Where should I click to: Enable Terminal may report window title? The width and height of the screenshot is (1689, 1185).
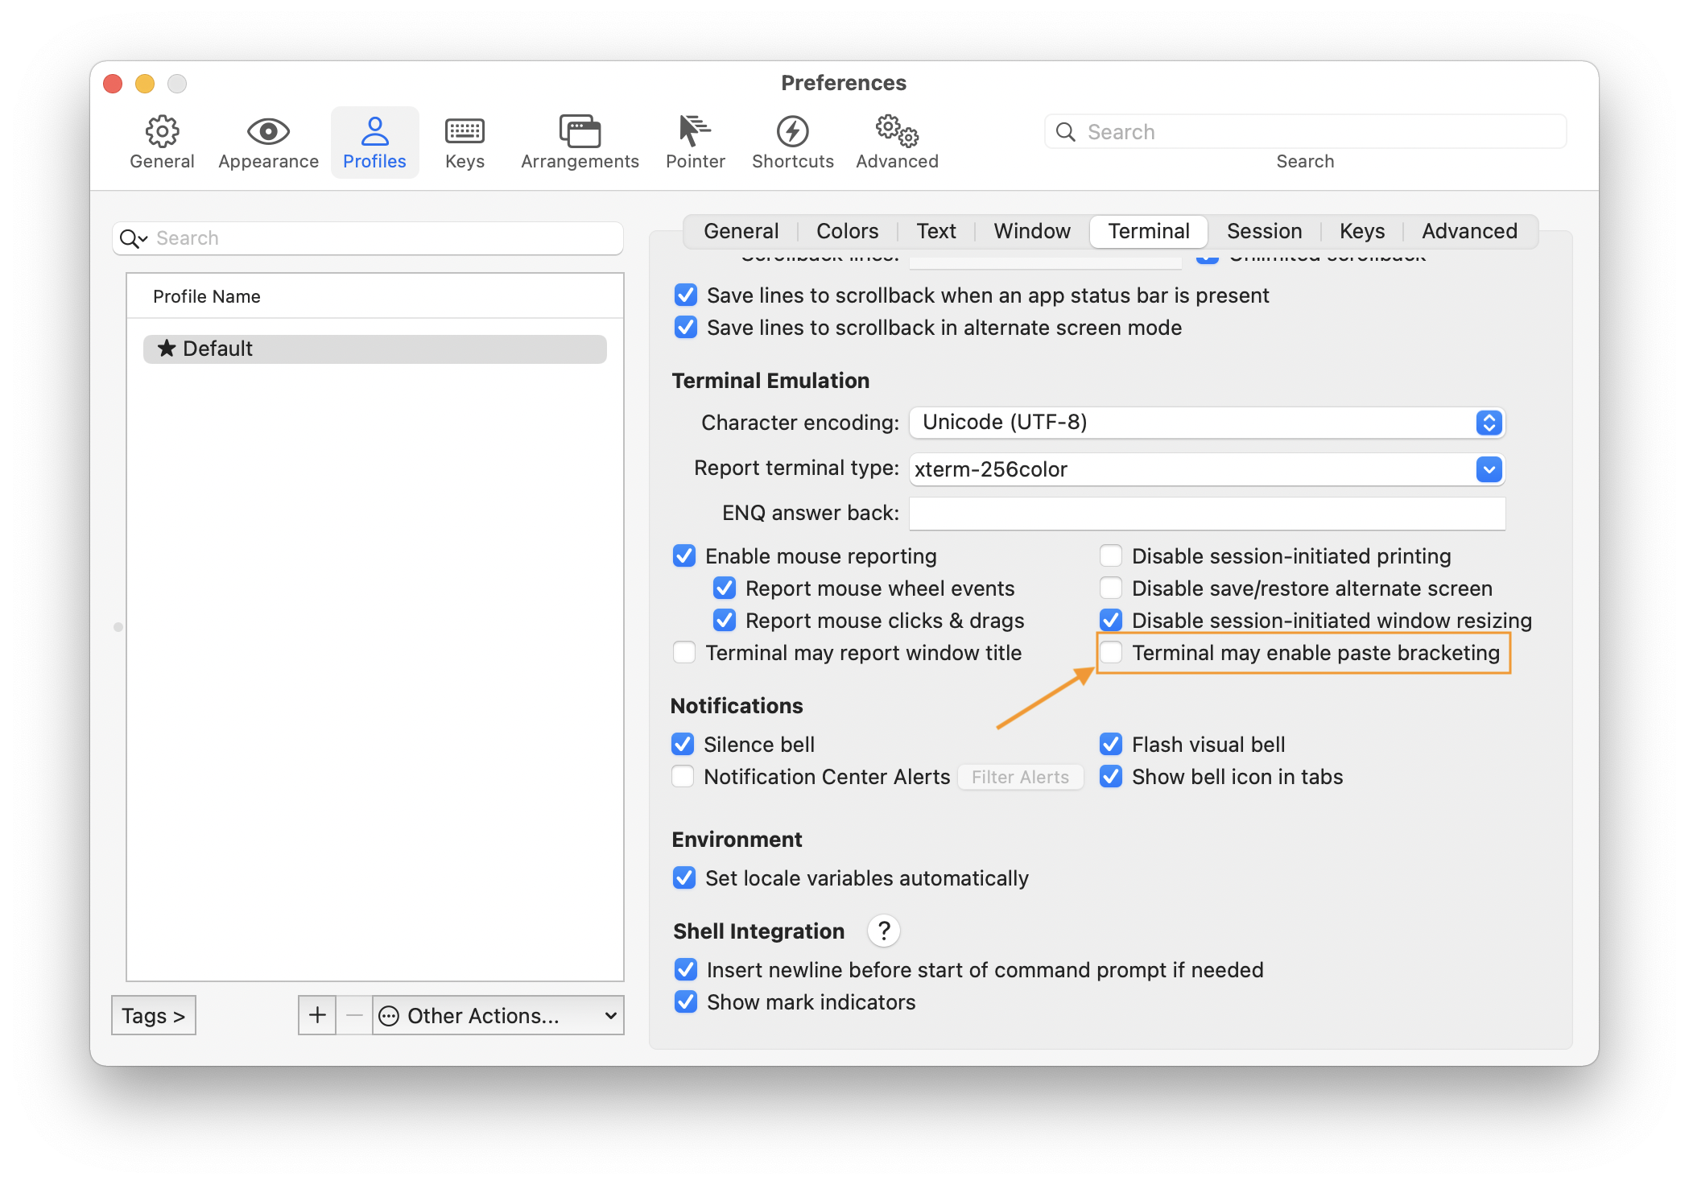pos(683,652)
